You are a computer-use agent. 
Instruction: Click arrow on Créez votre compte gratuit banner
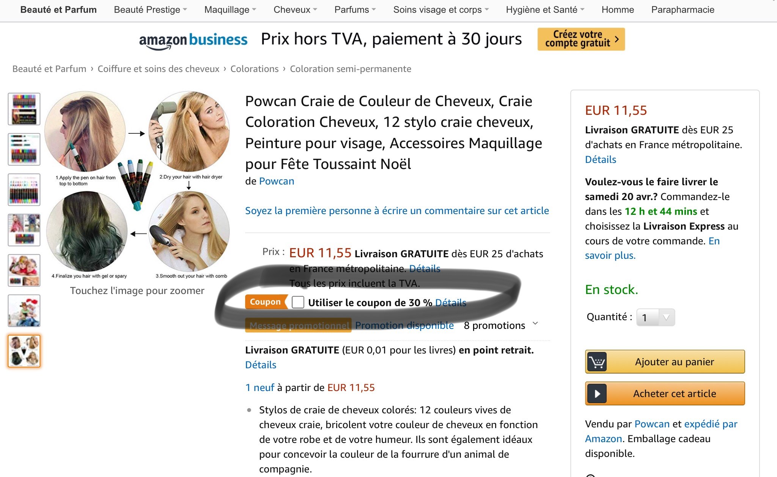(617, 39)
